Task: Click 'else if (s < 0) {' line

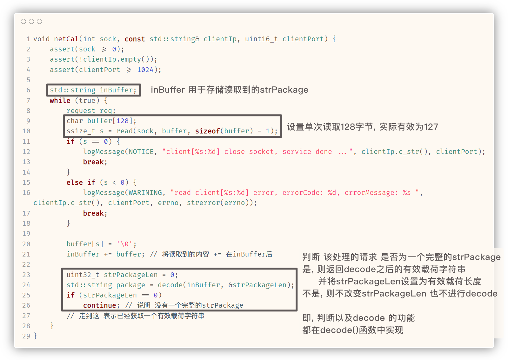Action: [102, 182]
